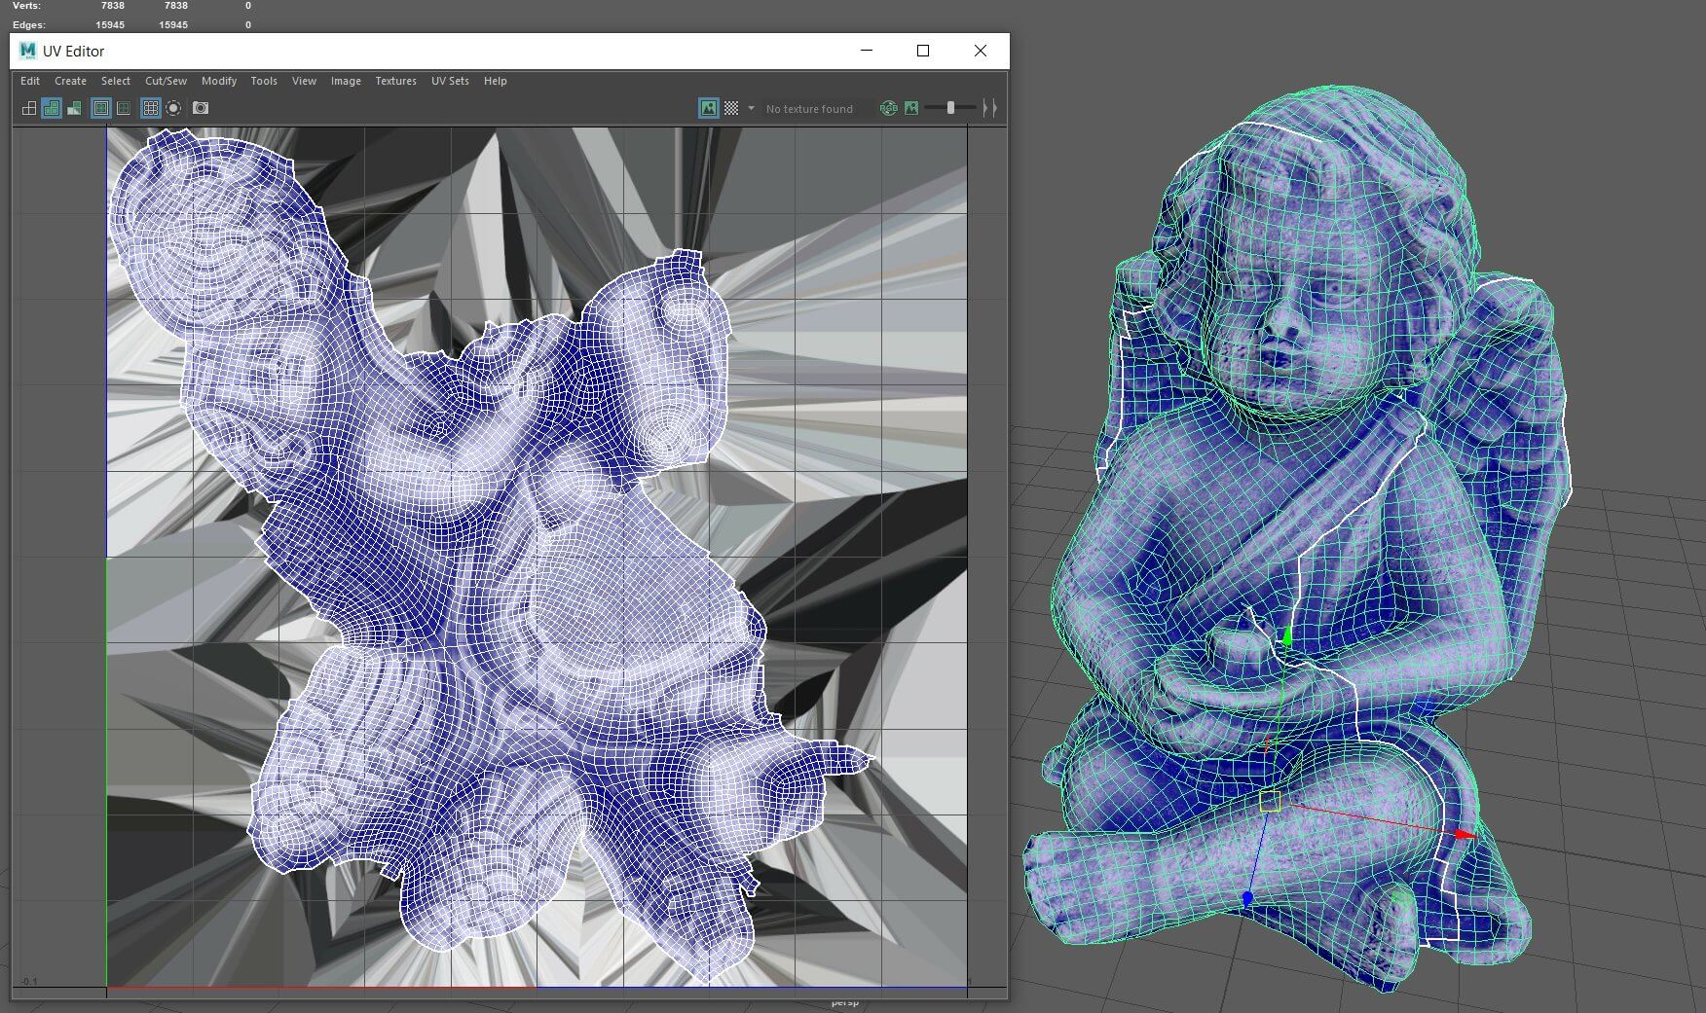Image resolution: width=1706 pixels, height=1013 pixels.
Task: Adjust the image dimming slider handle
Action: (x=950, y=108)
